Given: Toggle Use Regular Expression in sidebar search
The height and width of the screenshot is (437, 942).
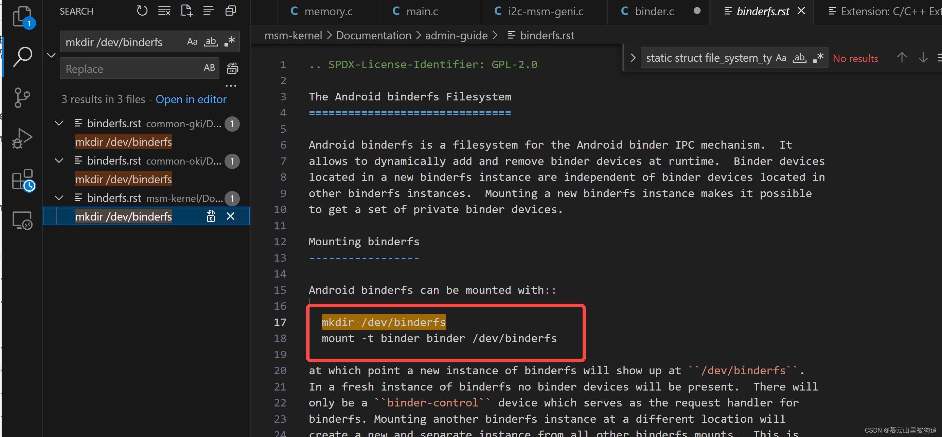Looking at the screenshot, I should [230, 42].
